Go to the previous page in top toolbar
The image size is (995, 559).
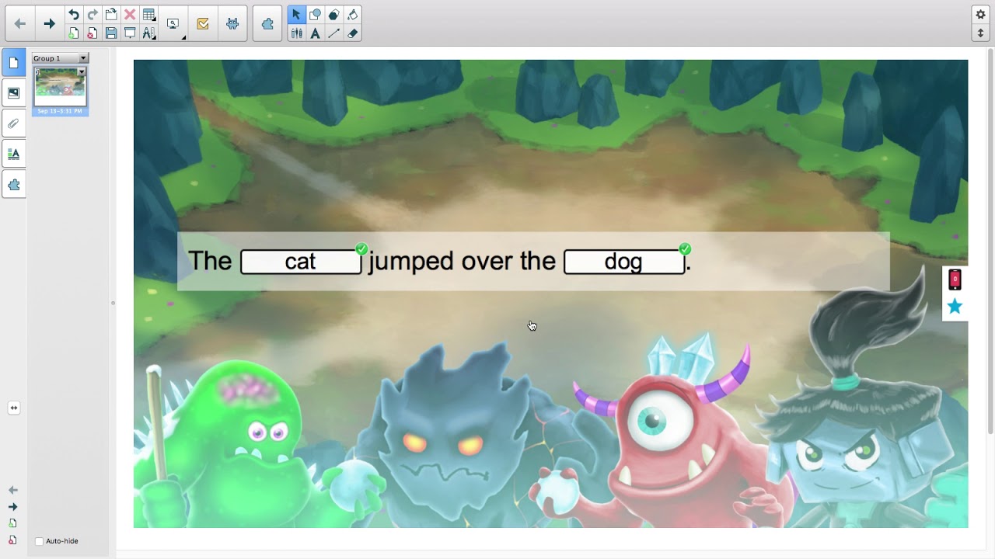pos(20,24)
